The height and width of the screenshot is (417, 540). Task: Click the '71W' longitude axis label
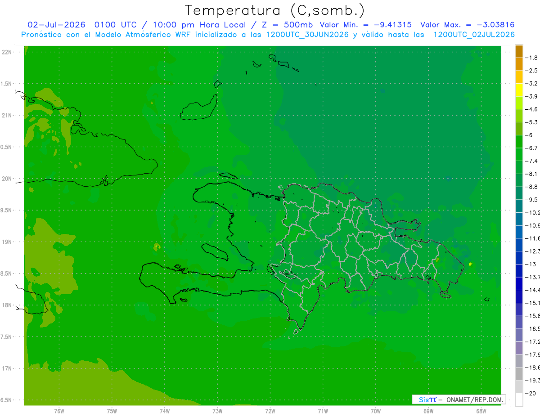click(x=323, y=411)
